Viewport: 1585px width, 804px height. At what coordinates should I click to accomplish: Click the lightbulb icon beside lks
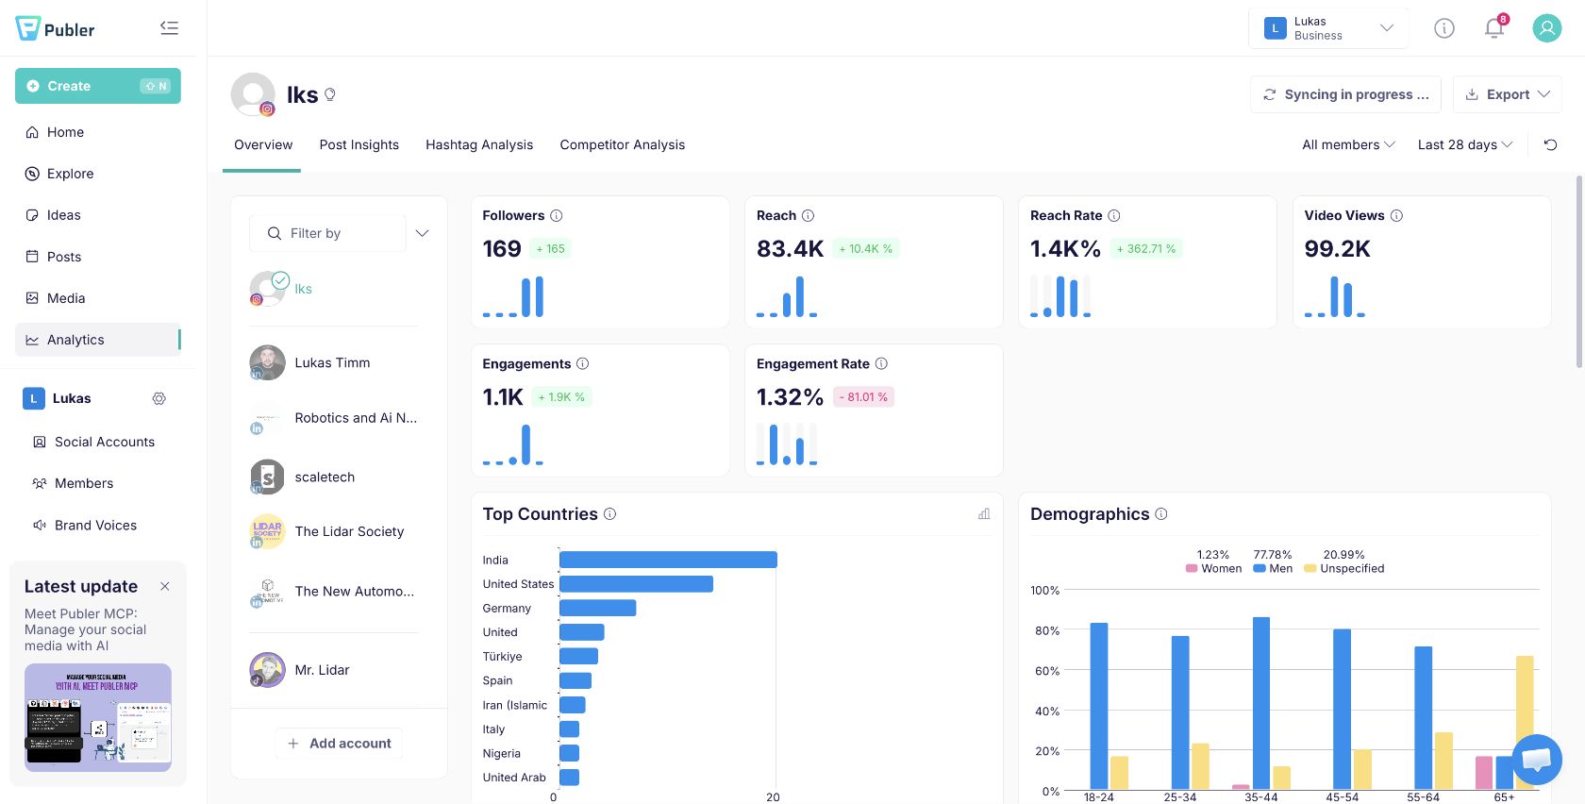(x=330, y=94)
